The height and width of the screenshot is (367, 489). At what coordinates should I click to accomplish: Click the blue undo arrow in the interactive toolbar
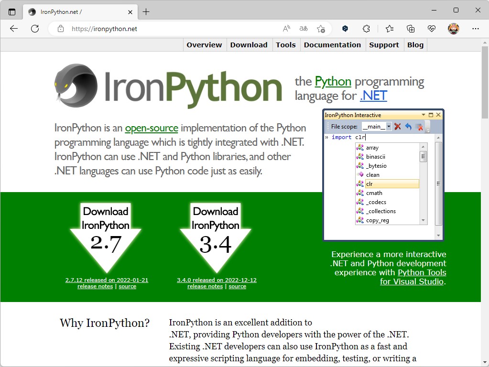pos(409,127)
